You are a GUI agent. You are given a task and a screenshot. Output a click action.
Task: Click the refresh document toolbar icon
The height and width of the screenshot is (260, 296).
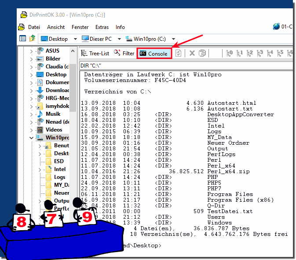coord(178,53)
